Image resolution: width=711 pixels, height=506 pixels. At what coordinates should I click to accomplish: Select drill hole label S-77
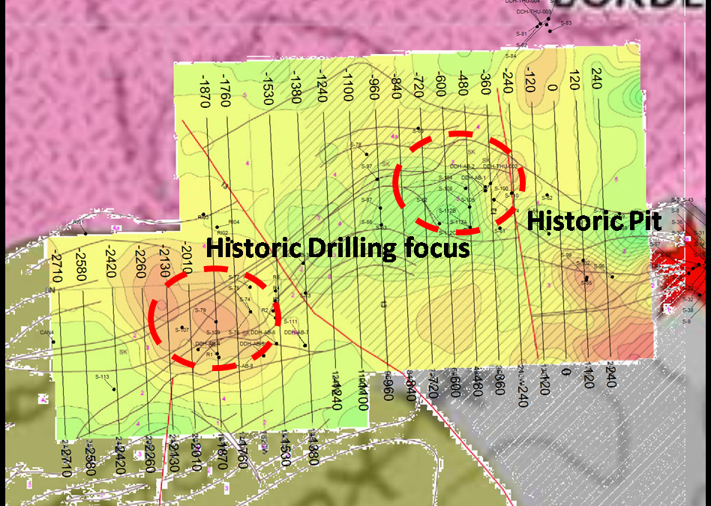233,277
